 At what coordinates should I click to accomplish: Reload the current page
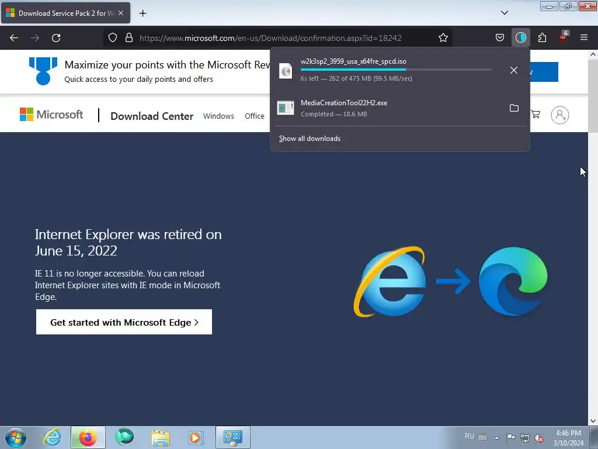tap(56, 38)
